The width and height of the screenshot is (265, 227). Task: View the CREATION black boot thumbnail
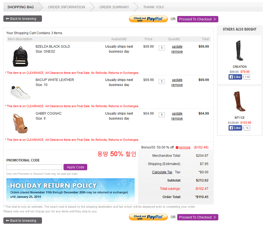click(x=239, y=51)
